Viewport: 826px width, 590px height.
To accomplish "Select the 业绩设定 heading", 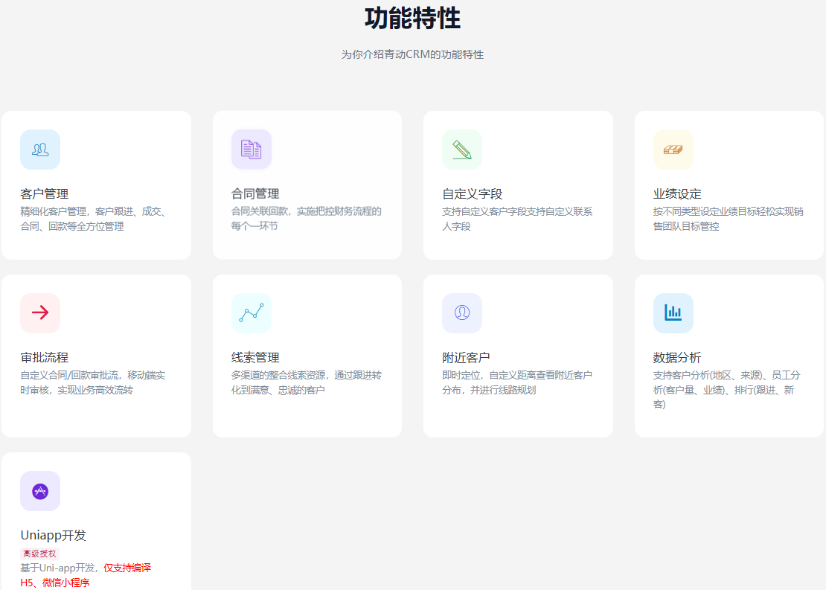I will 677,194.
